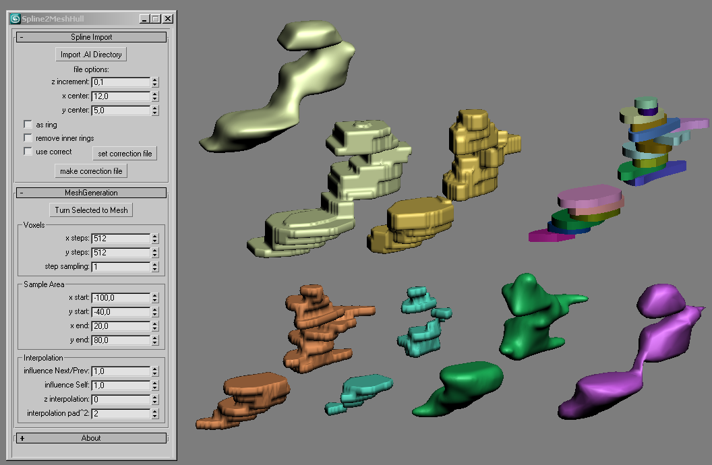Viewport: 712px width, 465px height.
Task: Enable the 'as ring' checkbox
Action: coord(28,125)
